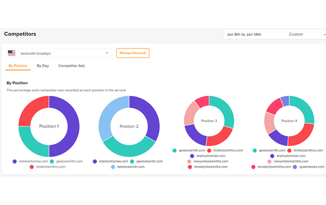Toggle sherlockhomes.com legend dot under Position 1
Image resolution: width=326 pixels, height=205 pixels.
tap(14, 161)
